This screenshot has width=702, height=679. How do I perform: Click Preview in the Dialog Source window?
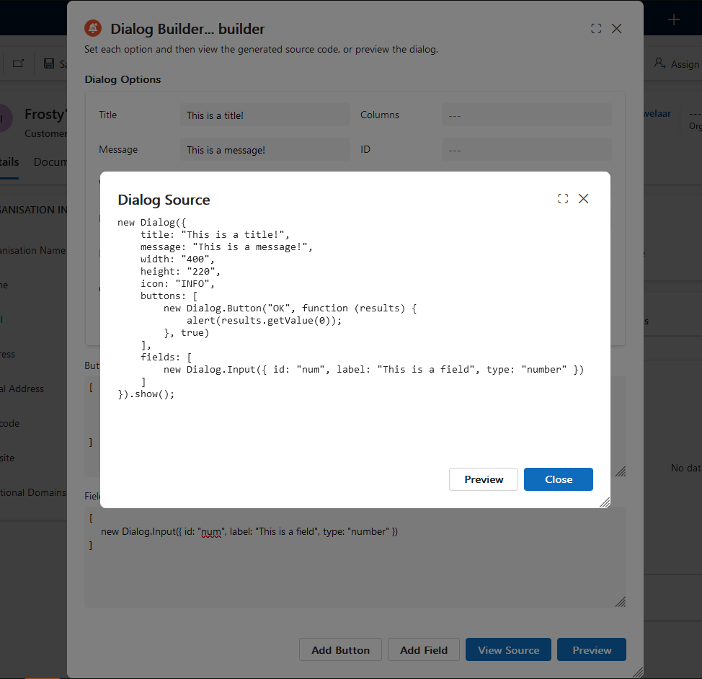(483, 479)
